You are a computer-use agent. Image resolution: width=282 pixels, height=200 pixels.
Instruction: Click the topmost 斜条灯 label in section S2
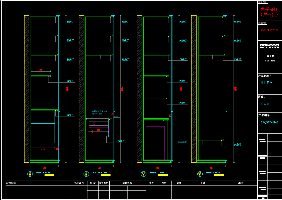tap(125, 22)
